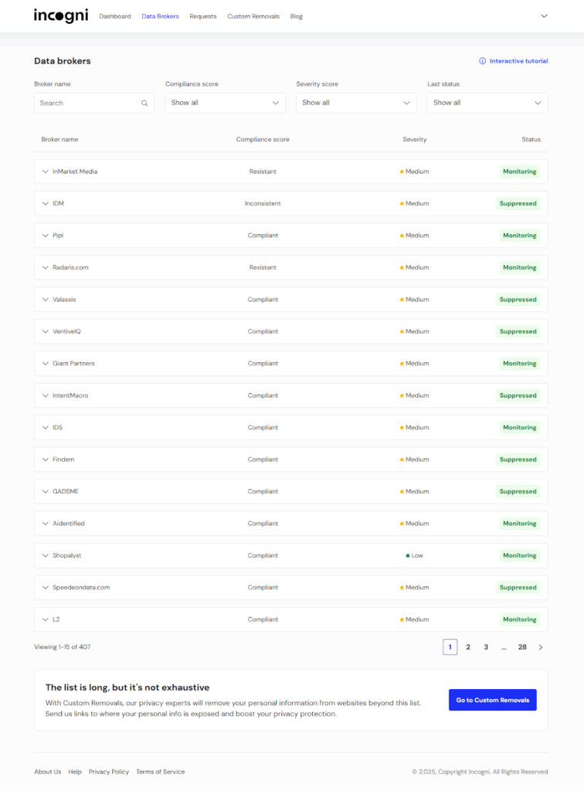Click in the Broker name search field
Image resolution: width=584 pixels, height=791 pixels.
(x=87, y=103)
